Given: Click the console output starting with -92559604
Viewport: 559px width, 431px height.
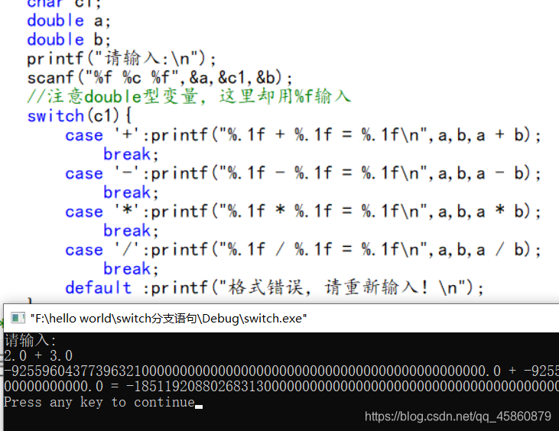Looking at the screenshot, I should pyautogui.click(x=281, y=371).
